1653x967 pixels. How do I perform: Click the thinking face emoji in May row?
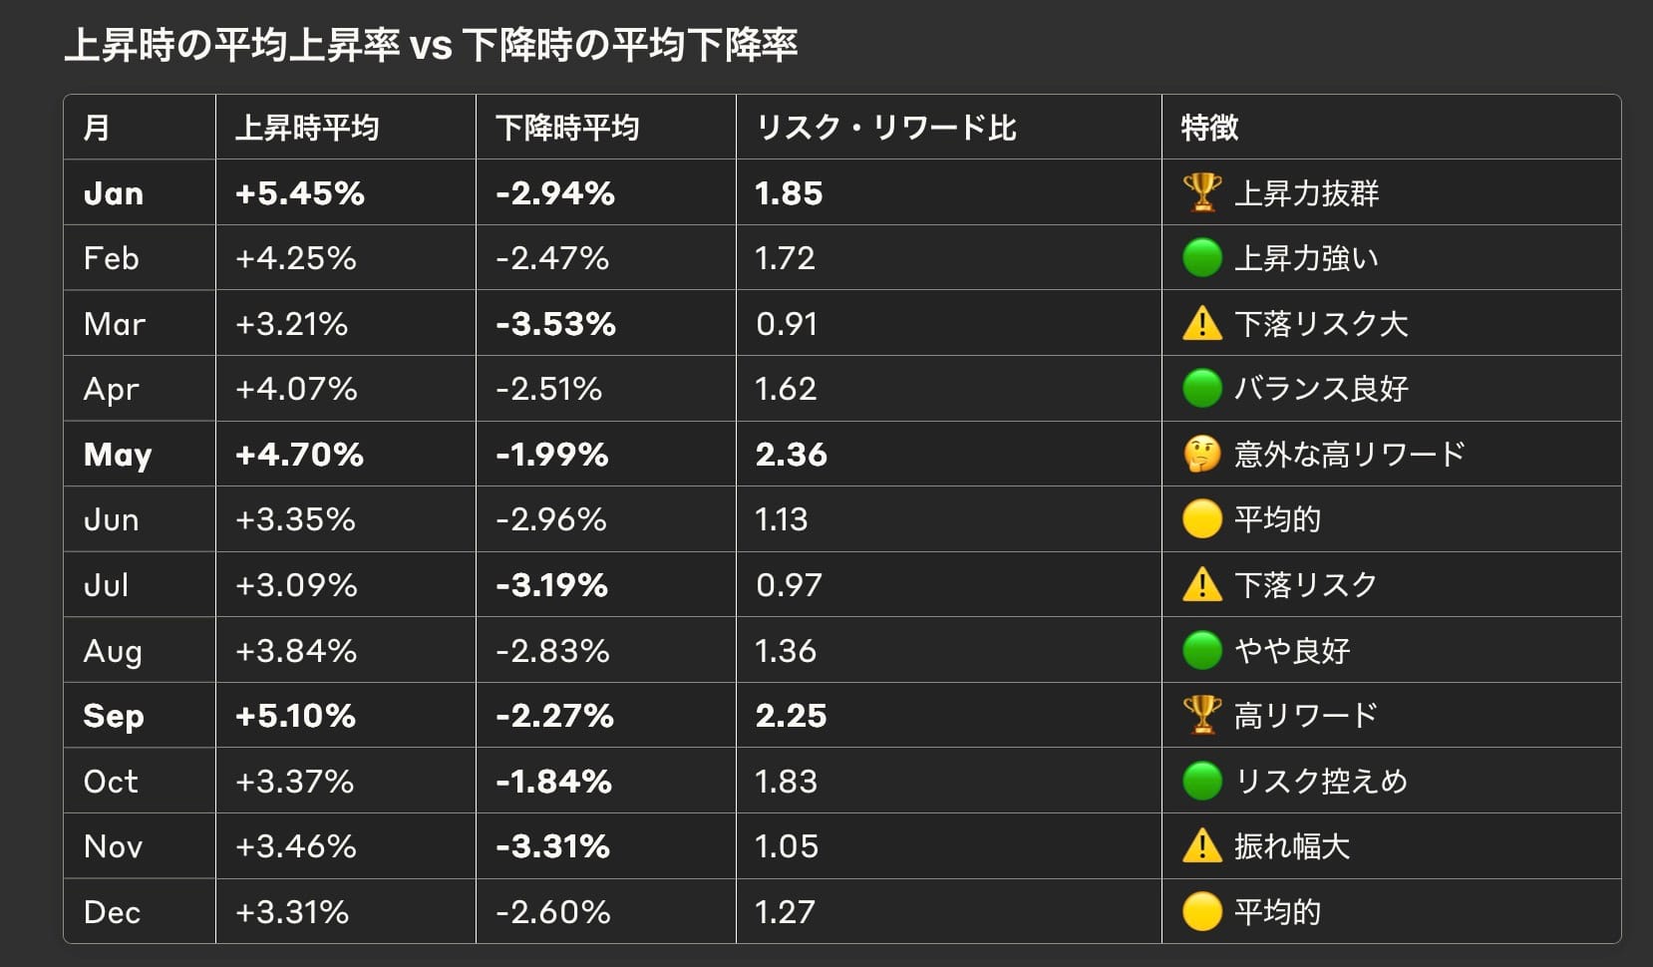(x=1201, y=455)
